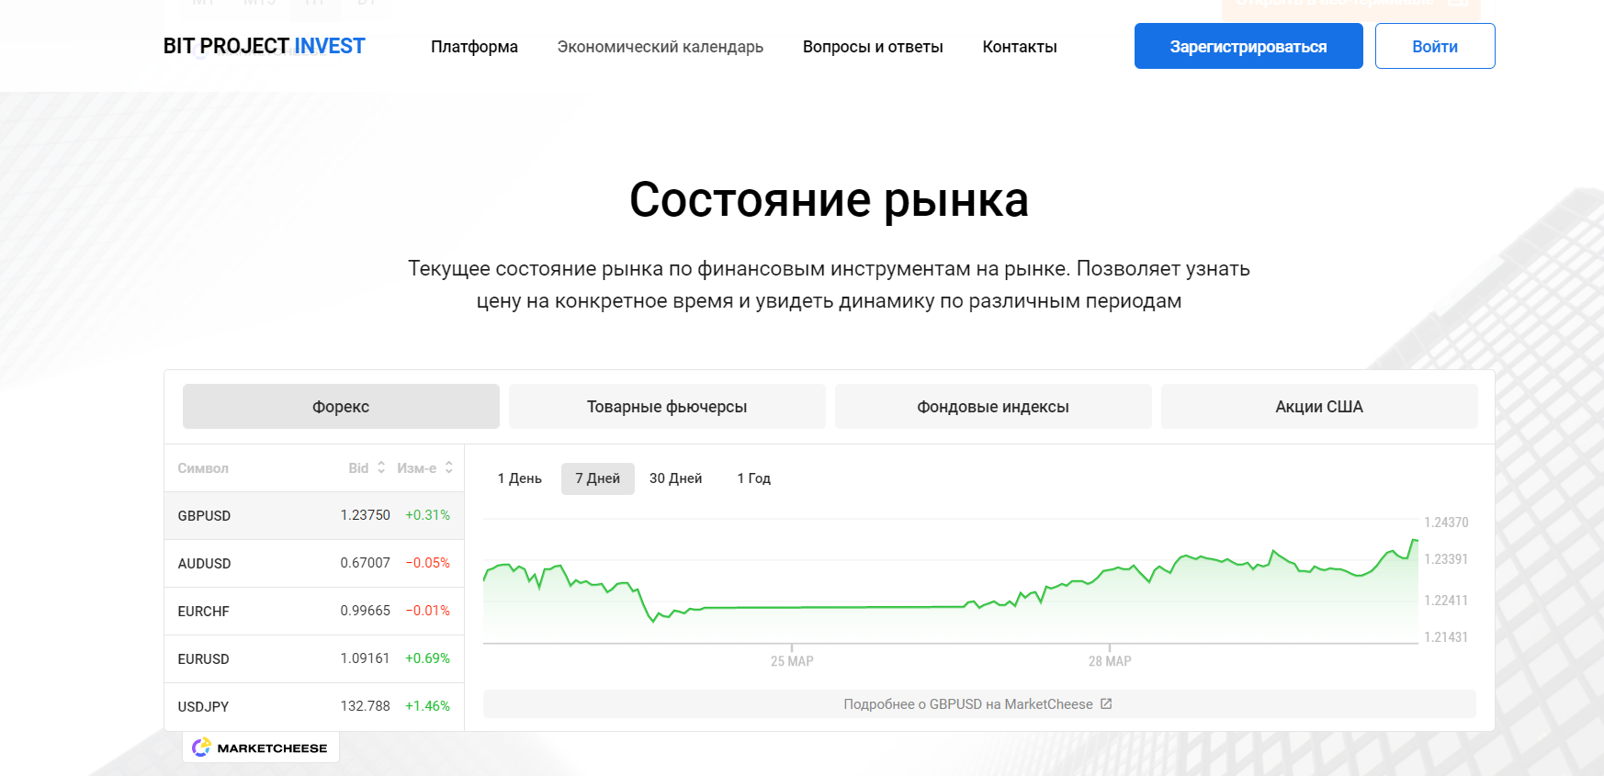Click the 25 МАР chart date marker

click(x=792, y=661)
